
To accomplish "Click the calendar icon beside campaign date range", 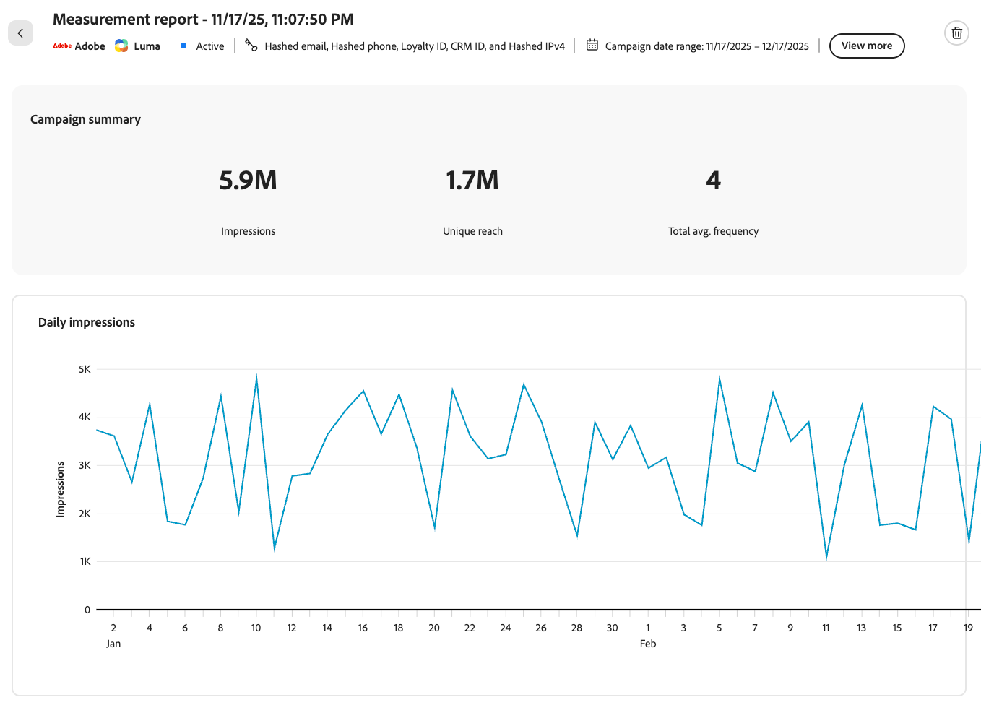I will [x=592, y=45].
